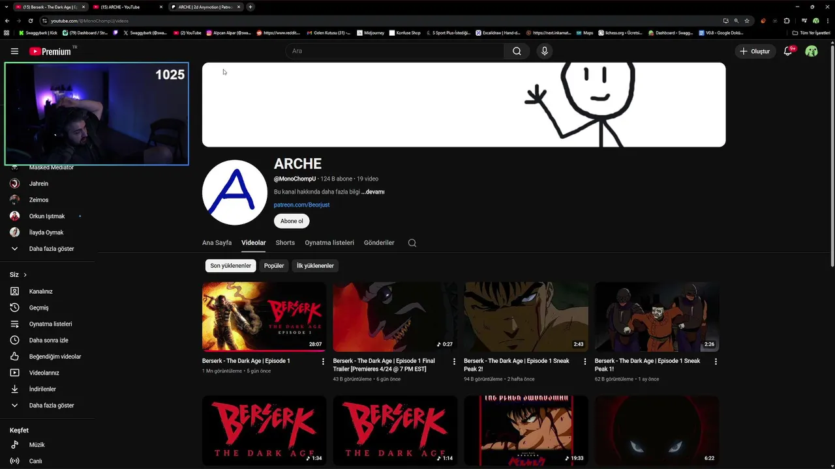Select the İlk yüklenenler filter chip
This screenshot has height=469, width=835.
(315, 266)
